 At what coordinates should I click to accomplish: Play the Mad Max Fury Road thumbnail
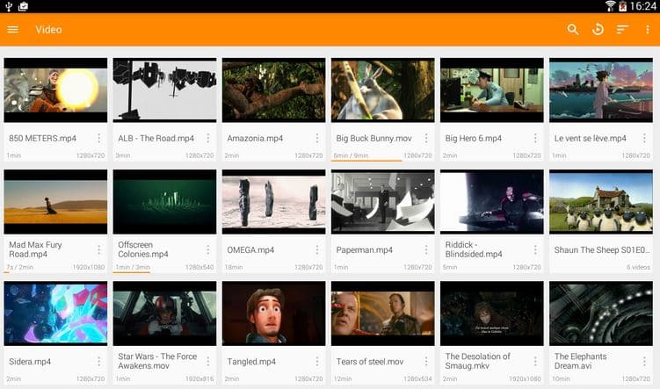tap(55, 202)
